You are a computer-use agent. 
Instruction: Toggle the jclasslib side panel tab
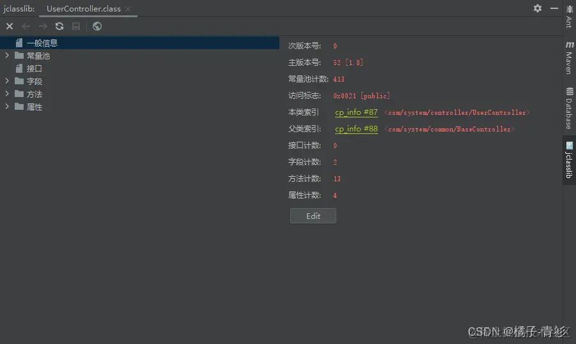point(569,160)
